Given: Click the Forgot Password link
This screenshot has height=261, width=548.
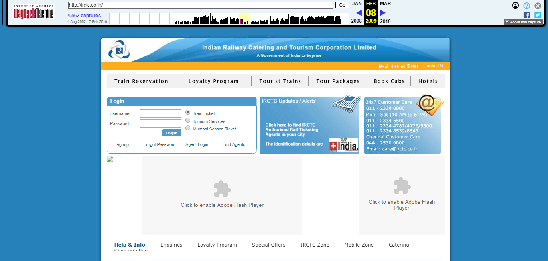Looking at the screenshot, I should [160, 145].
